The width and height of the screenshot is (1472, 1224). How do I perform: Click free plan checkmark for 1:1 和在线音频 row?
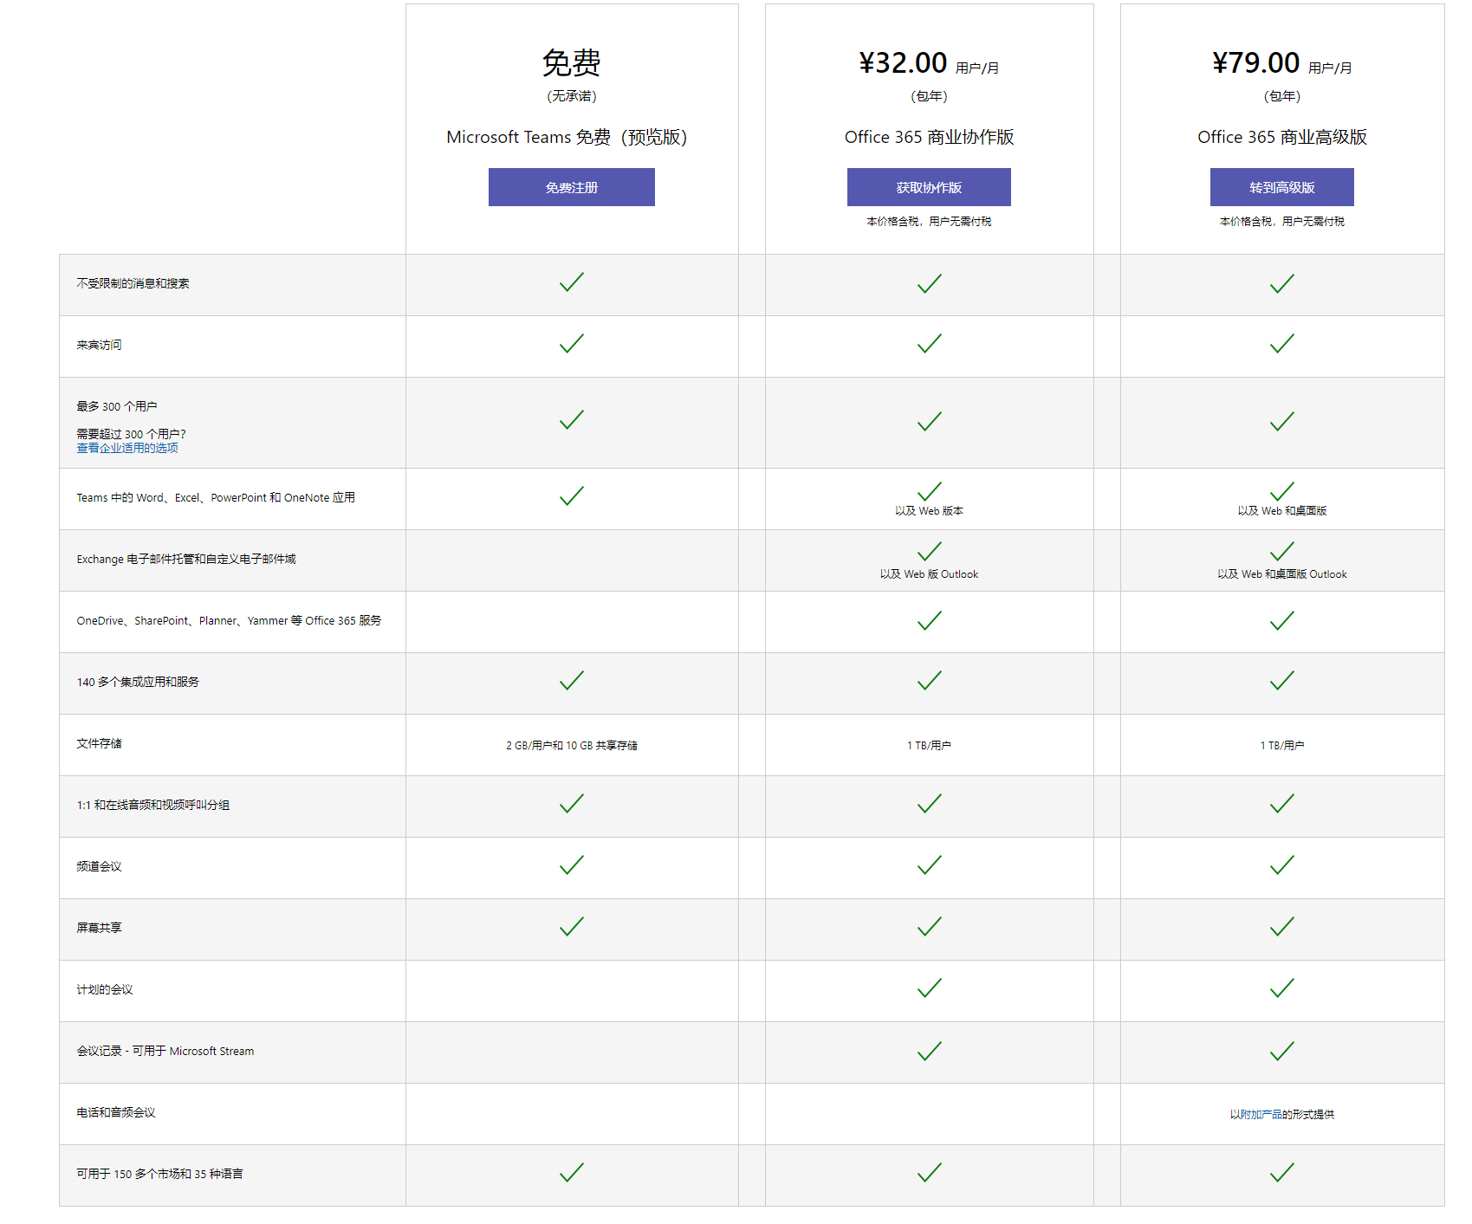572,804
